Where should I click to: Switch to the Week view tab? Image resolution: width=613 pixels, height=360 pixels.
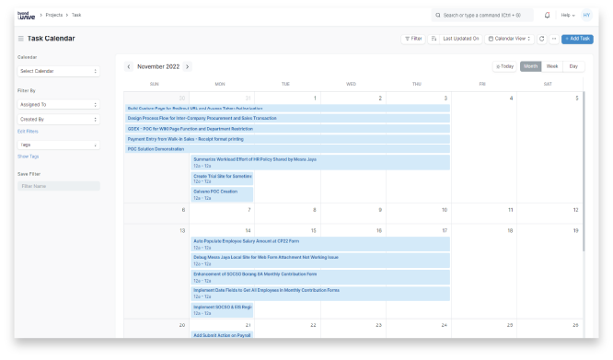pos(552,66)
